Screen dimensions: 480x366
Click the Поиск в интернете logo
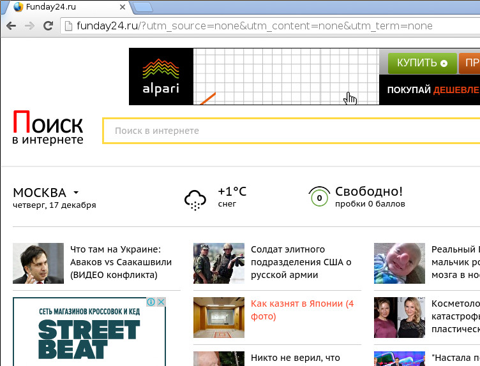click(48, 128)
